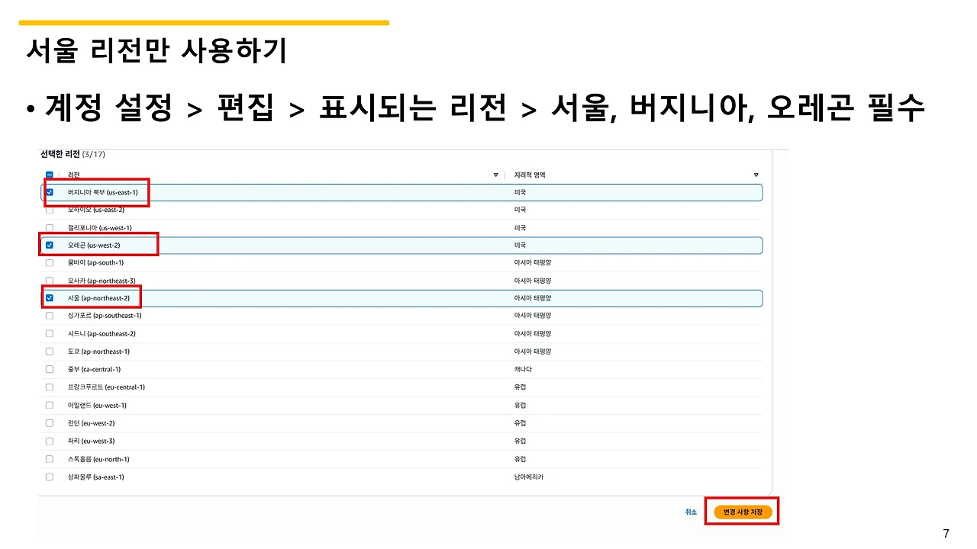Uncheck the 버지니아 북부 (us-east-1) region
The height and width of the screenshot is (549, 977).
point(49,192)
